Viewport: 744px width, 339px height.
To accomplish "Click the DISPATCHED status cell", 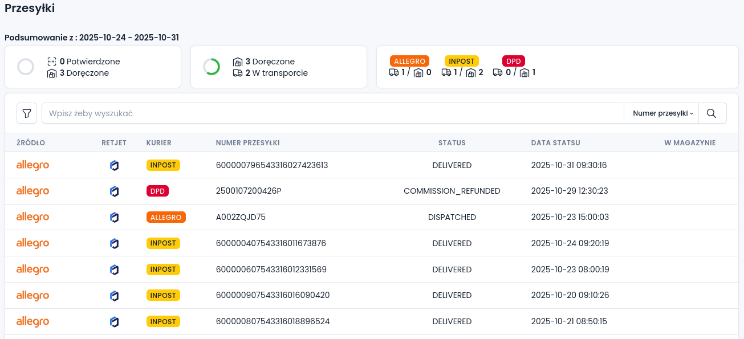I will click(x=452, y=218).
